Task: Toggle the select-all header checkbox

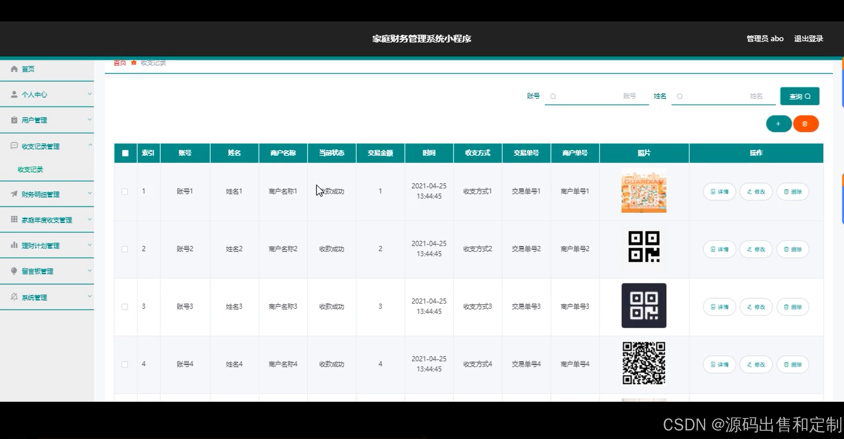Action: tap(125, 153)
